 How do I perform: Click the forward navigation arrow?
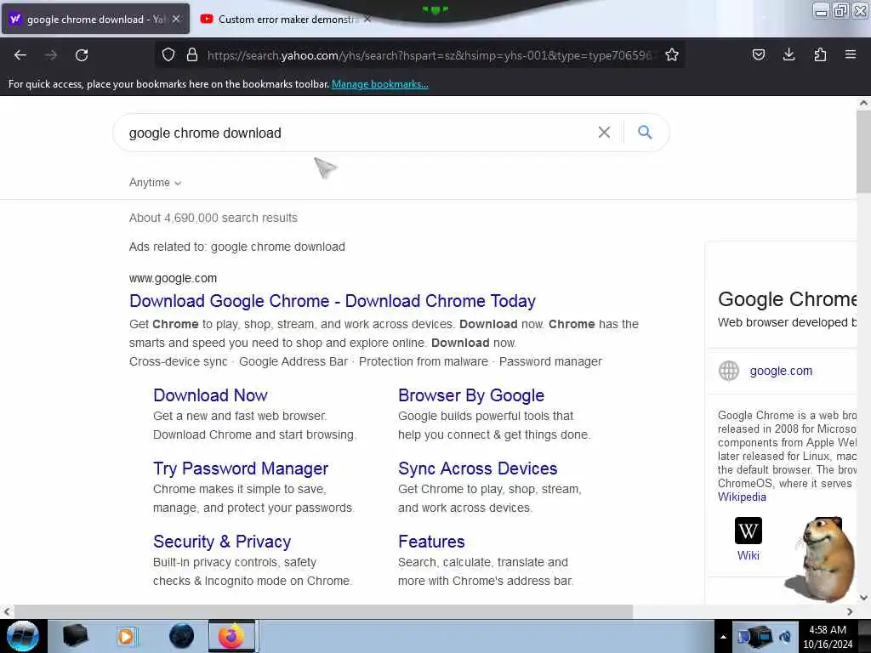tap(51, 55)
